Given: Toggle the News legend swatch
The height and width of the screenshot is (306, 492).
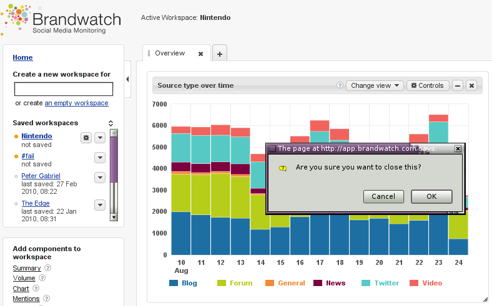Looking at the screenshot, I should tap(318, 283).
